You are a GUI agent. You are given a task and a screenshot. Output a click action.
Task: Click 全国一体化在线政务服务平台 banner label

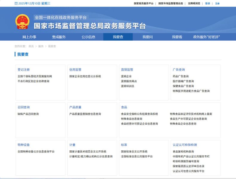(x=61, y=17)
